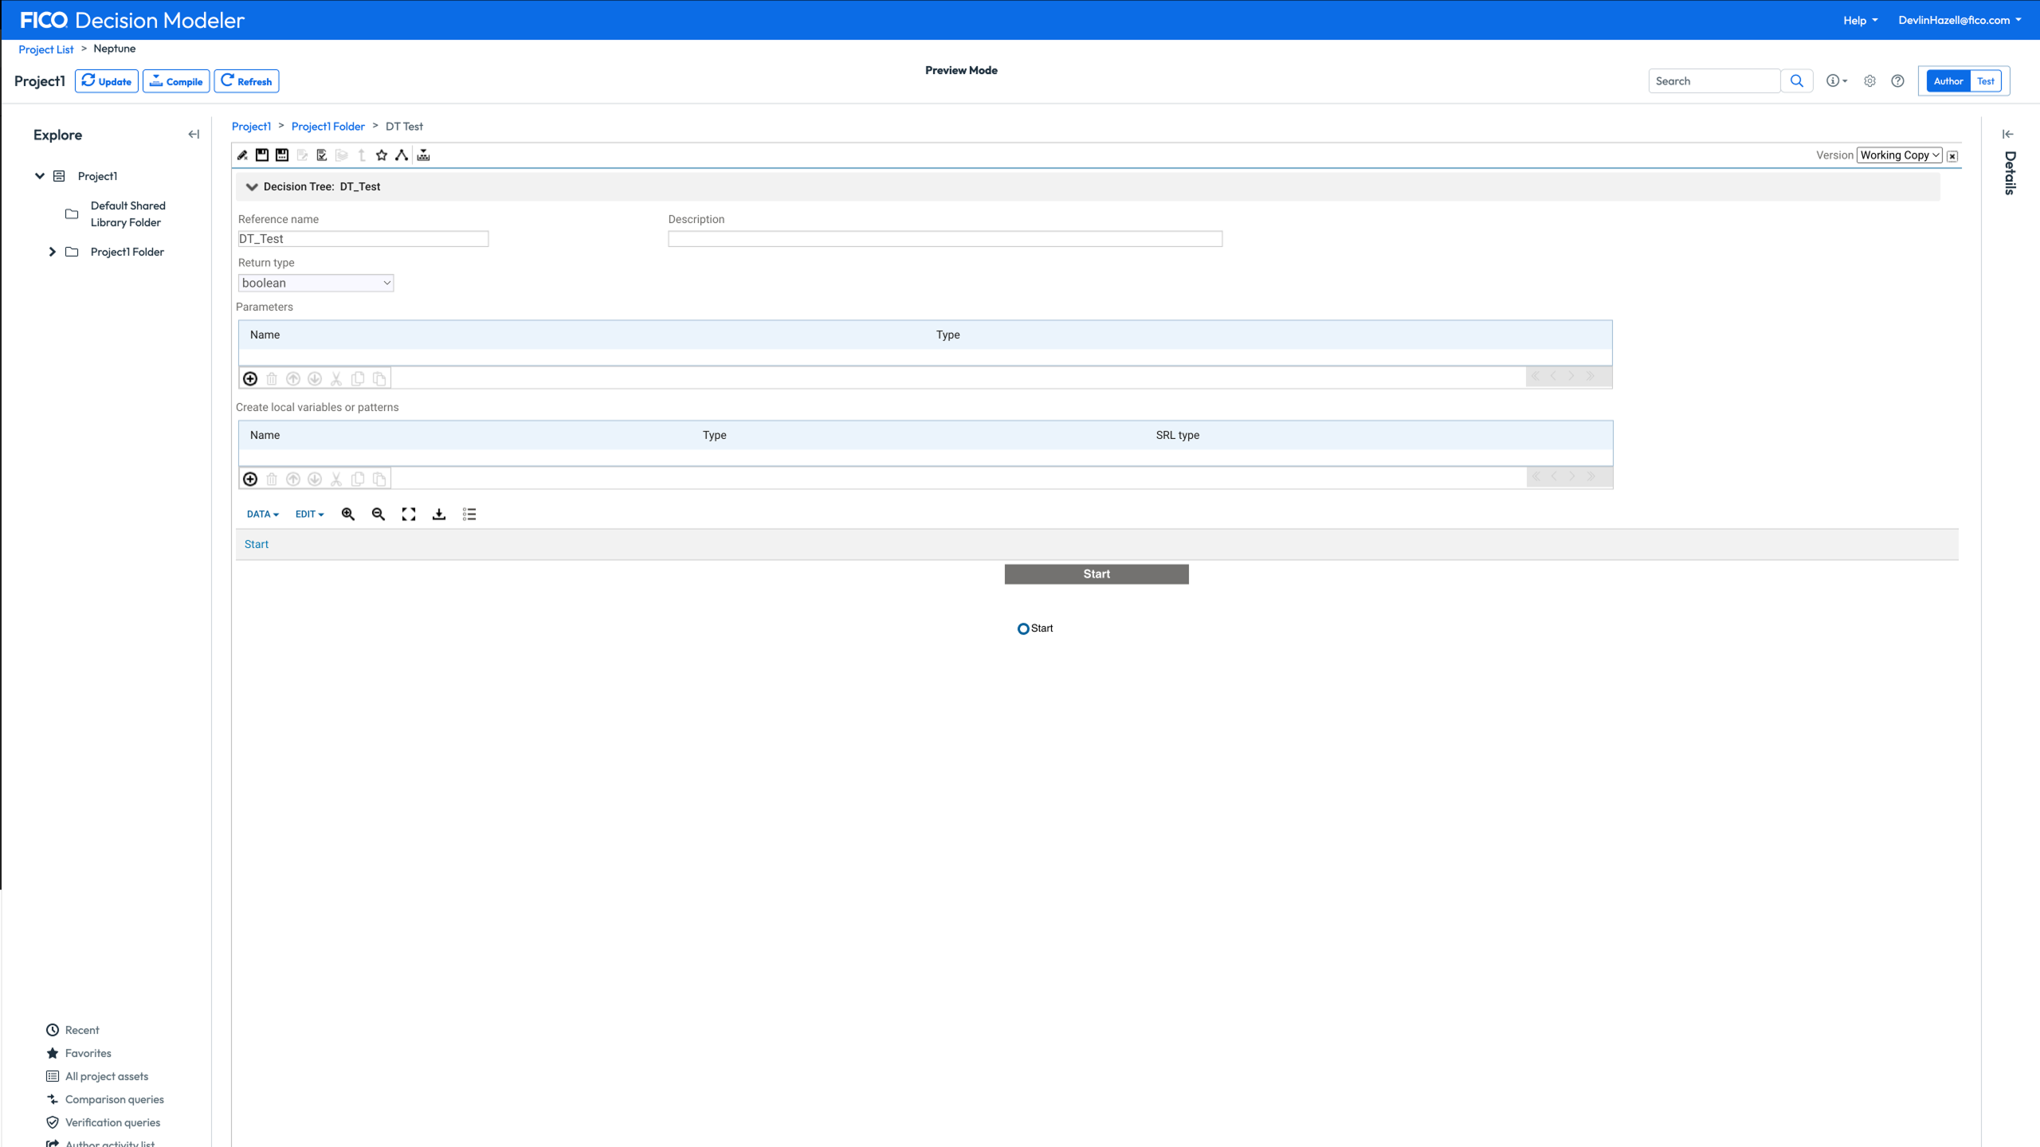This screenshot has width=2040, height=1147.
Task: Close the editor with the X next to Version
Action: (1952, 156)
